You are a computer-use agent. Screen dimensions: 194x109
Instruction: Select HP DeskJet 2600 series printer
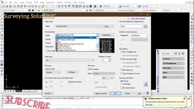tap(67, 40)
